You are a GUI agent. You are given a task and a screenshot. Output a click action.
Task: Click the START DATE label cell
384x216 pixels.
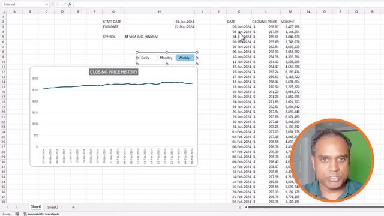click(x=112, y=22)
